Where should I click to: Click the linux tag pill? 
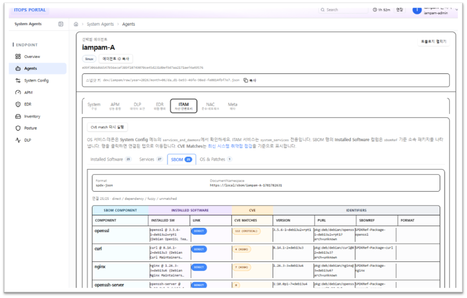(89, 59)
